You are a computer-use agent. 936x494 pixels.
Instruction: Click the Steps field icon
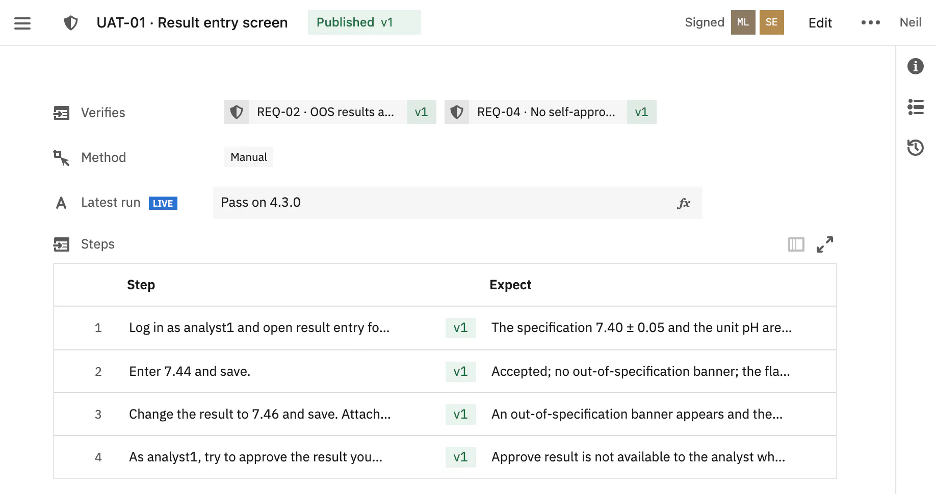click(x=61, y=244)
